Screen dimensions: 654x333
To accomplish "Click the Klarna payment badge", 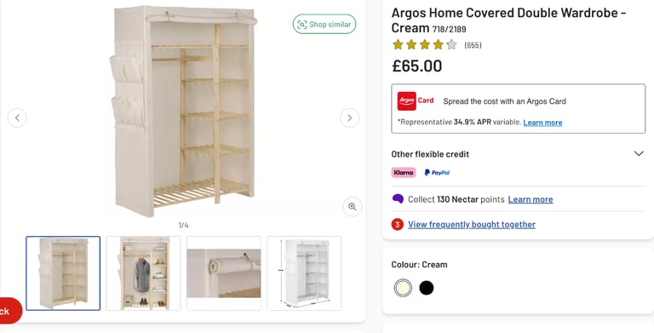I will tap(404, 172).
